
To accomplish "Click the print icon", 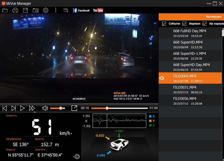I will [x=15, y=10].
